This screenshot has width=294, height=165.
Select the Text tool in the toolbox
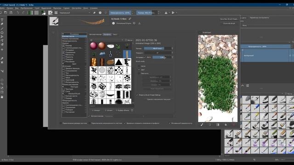[2, 20]
